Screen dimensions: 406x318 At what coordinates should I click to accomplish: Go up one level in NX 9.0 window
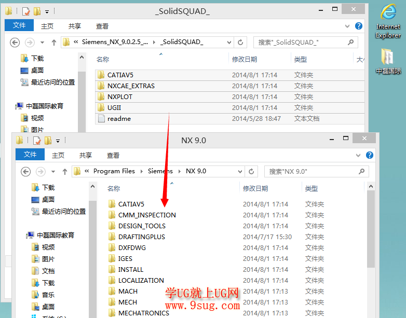pyautogui.click(x=65, y=171)
